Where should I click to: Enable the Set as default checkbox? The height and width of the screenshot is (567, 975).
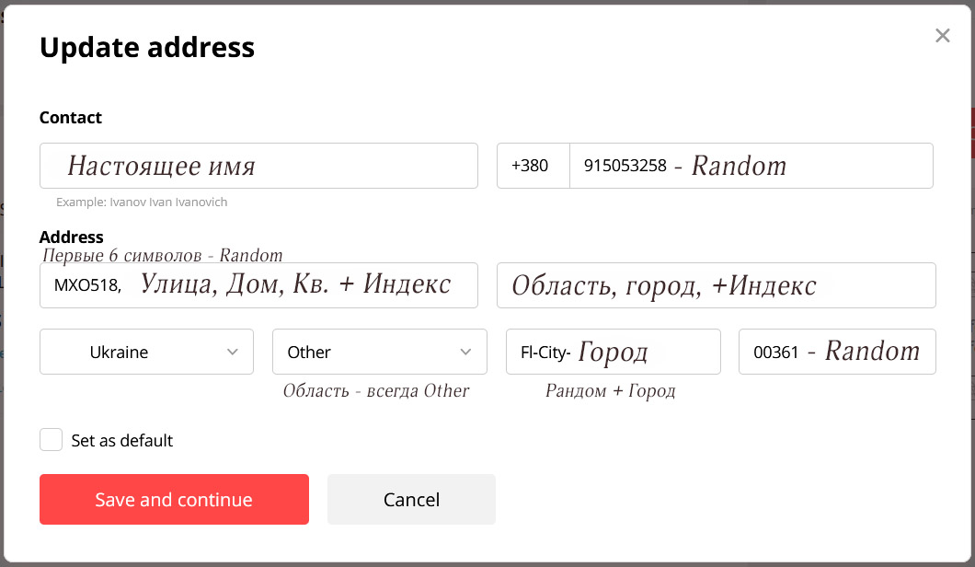(x=51, y=439)
